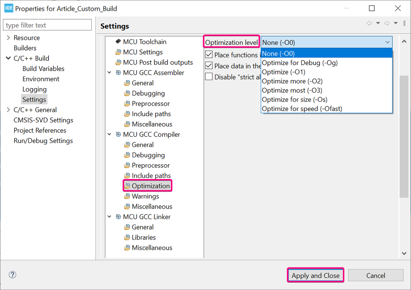Click the MCU Post build outputs icon
The height and width of the screenshot is (290, 411).
[x=118, y=62]
